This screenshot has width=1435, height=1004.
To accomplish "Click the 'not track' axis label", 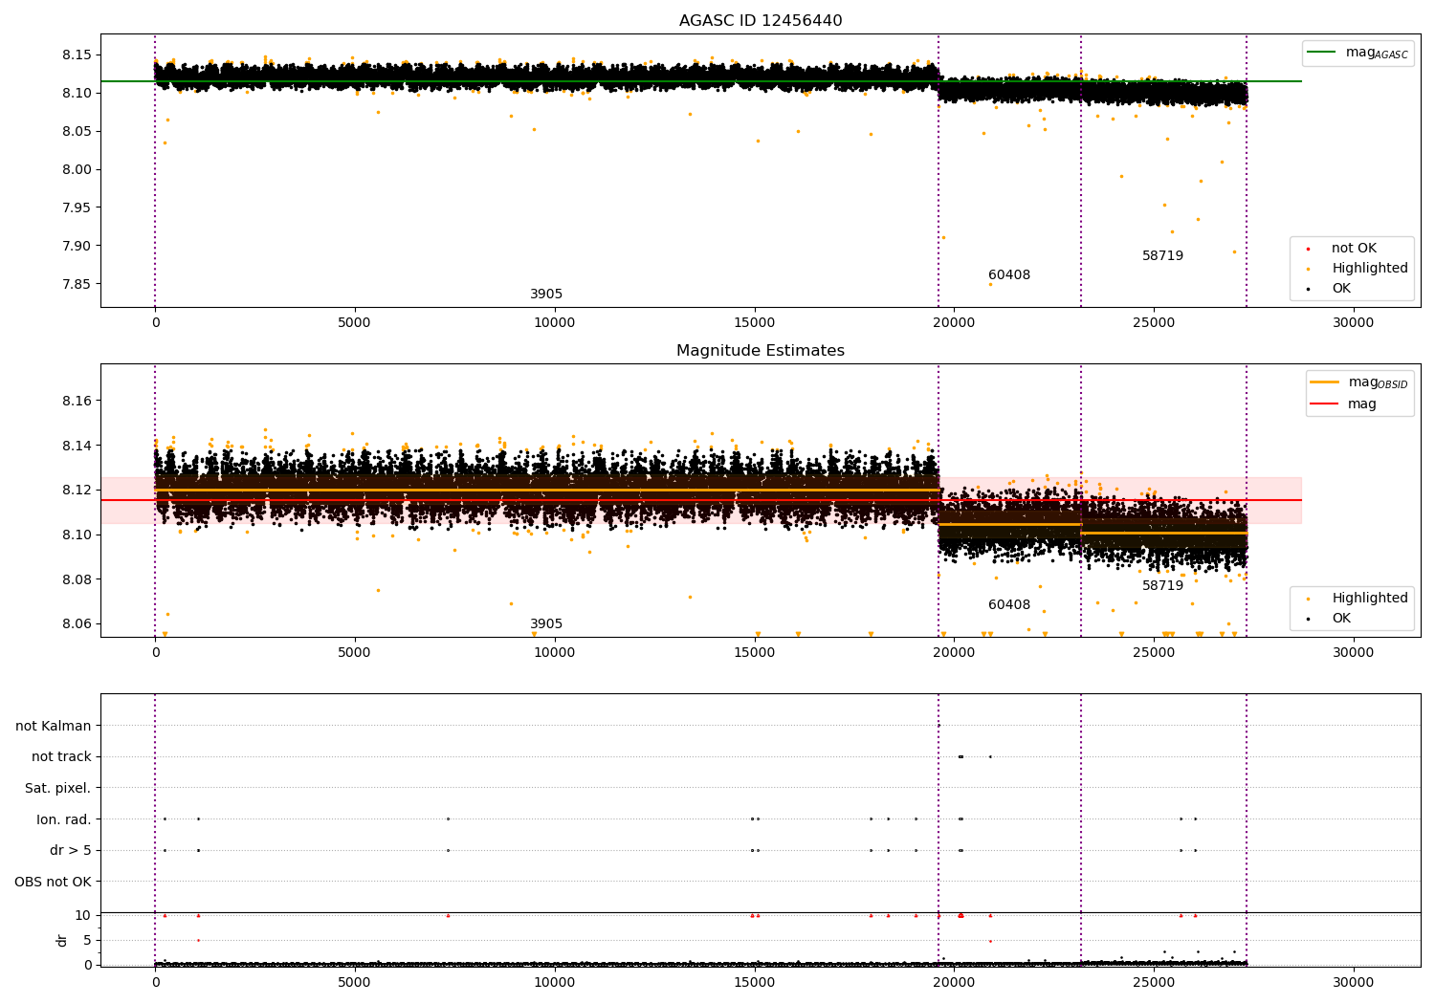I will [x=61, y=757].
